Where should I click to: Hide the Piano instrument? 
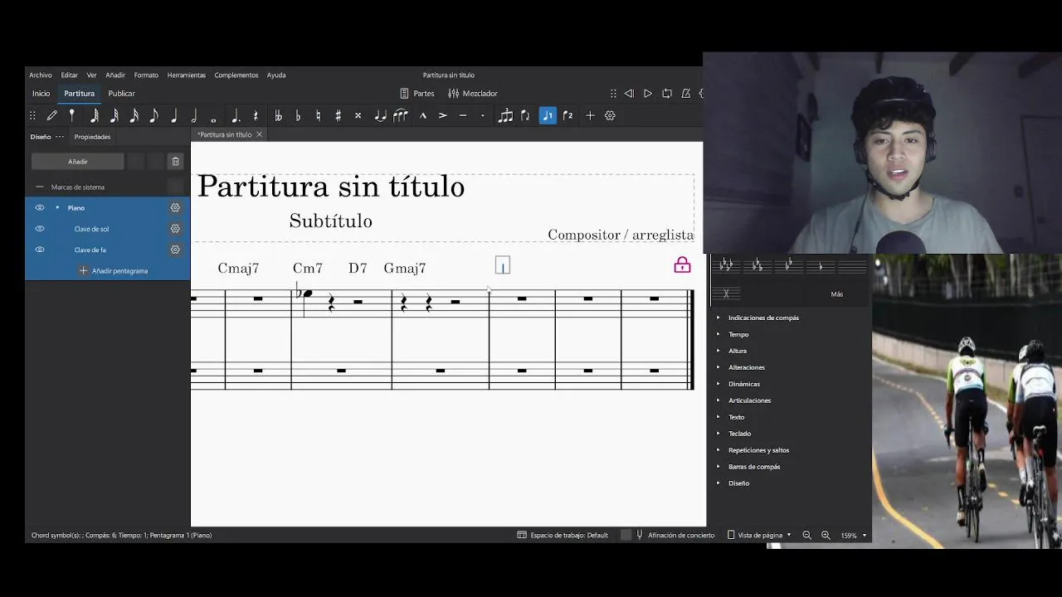click(x=40, y=208)
